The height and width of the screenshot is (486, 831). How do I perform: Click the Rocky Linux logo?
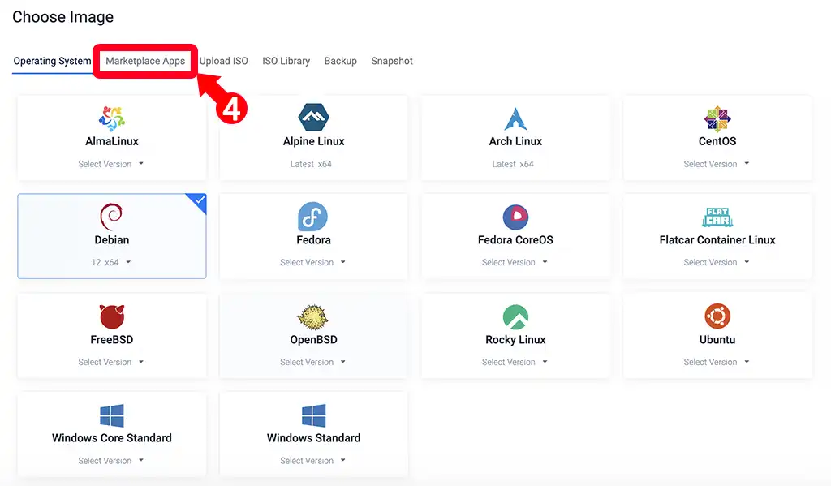point(515,316)
